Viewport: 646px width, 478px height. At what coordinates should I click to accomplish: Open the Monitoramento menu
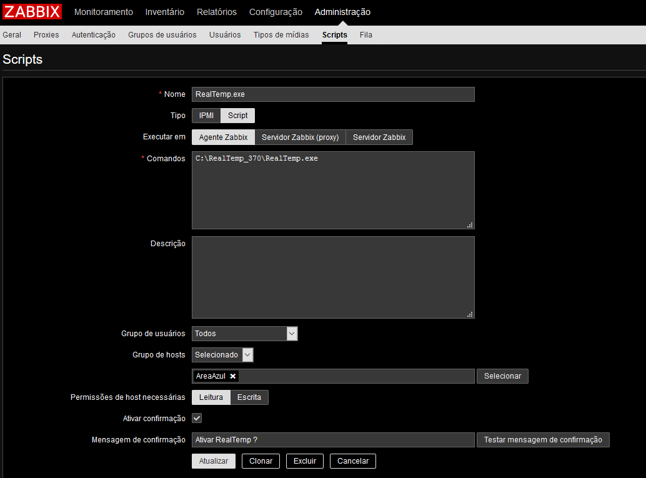(x=104, y=12)
